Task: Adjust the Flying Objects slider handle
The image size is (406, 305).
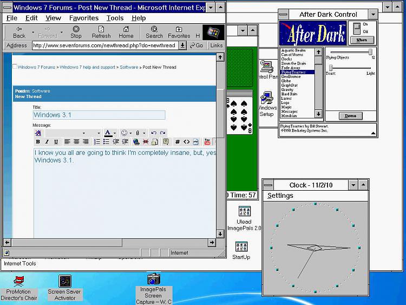Action: pos(370,52)
